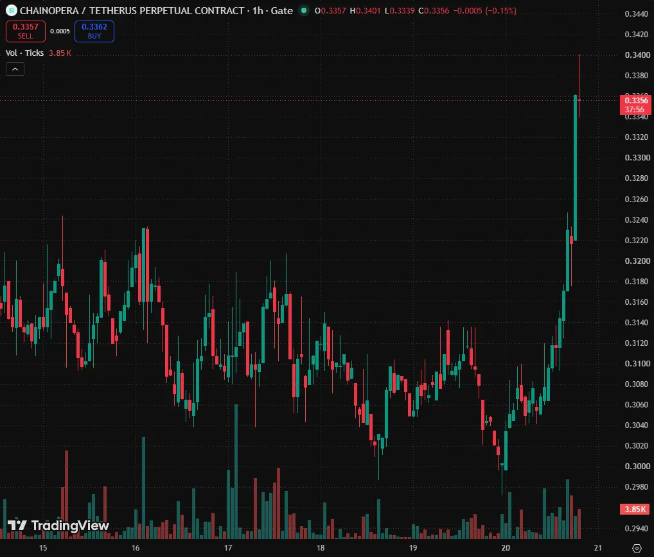Click the date label 19 on the time axis
The width and height of the screenshot is (654, 557).
[x=413, y=548]
